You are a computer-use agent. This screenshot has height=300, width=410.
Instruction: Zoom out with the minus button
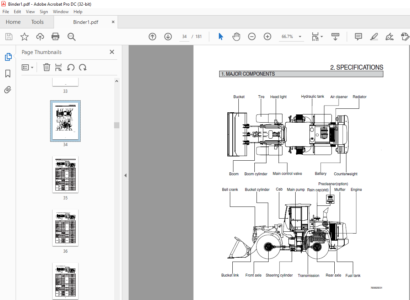[252, 37]
